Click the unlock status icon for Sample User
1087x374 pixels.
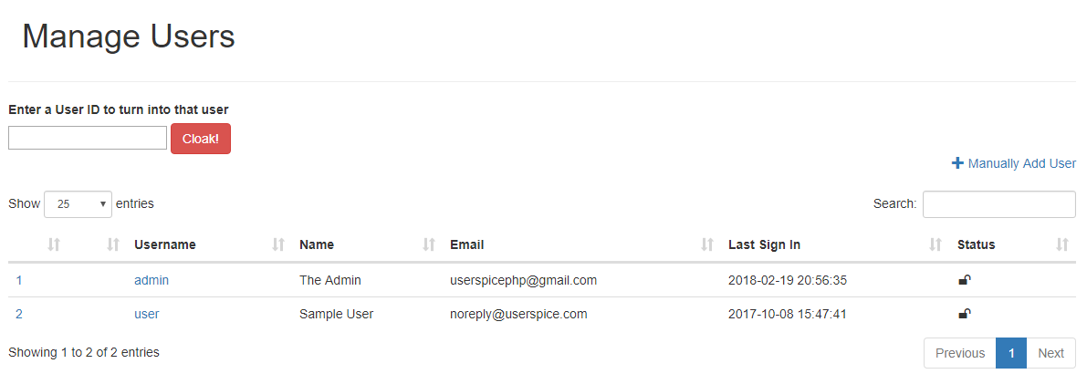pyautogui.click(x=964, y=314)
